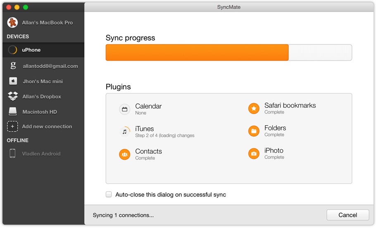Click the green zoom window button

click(x=26, y=7)
